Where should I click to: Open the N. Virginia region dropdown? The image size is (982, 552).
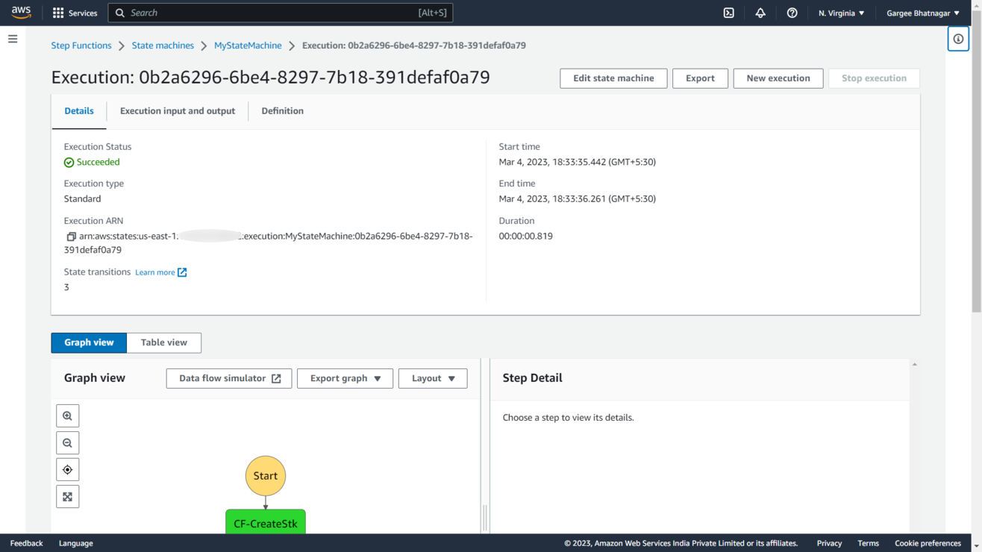(x=841, y=13)
